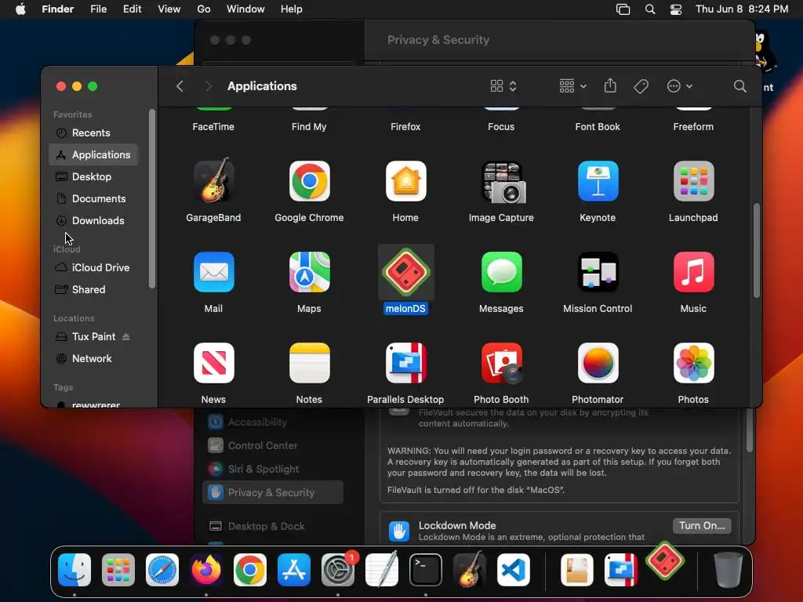Select the News app icon
This screenshot has height=602, width=803.
tap(213, 363)
